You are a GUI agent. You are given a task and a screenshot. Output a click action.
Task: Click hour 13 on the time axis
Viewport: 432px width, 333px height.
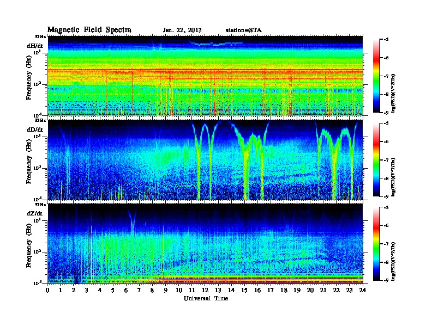(218, 290)
